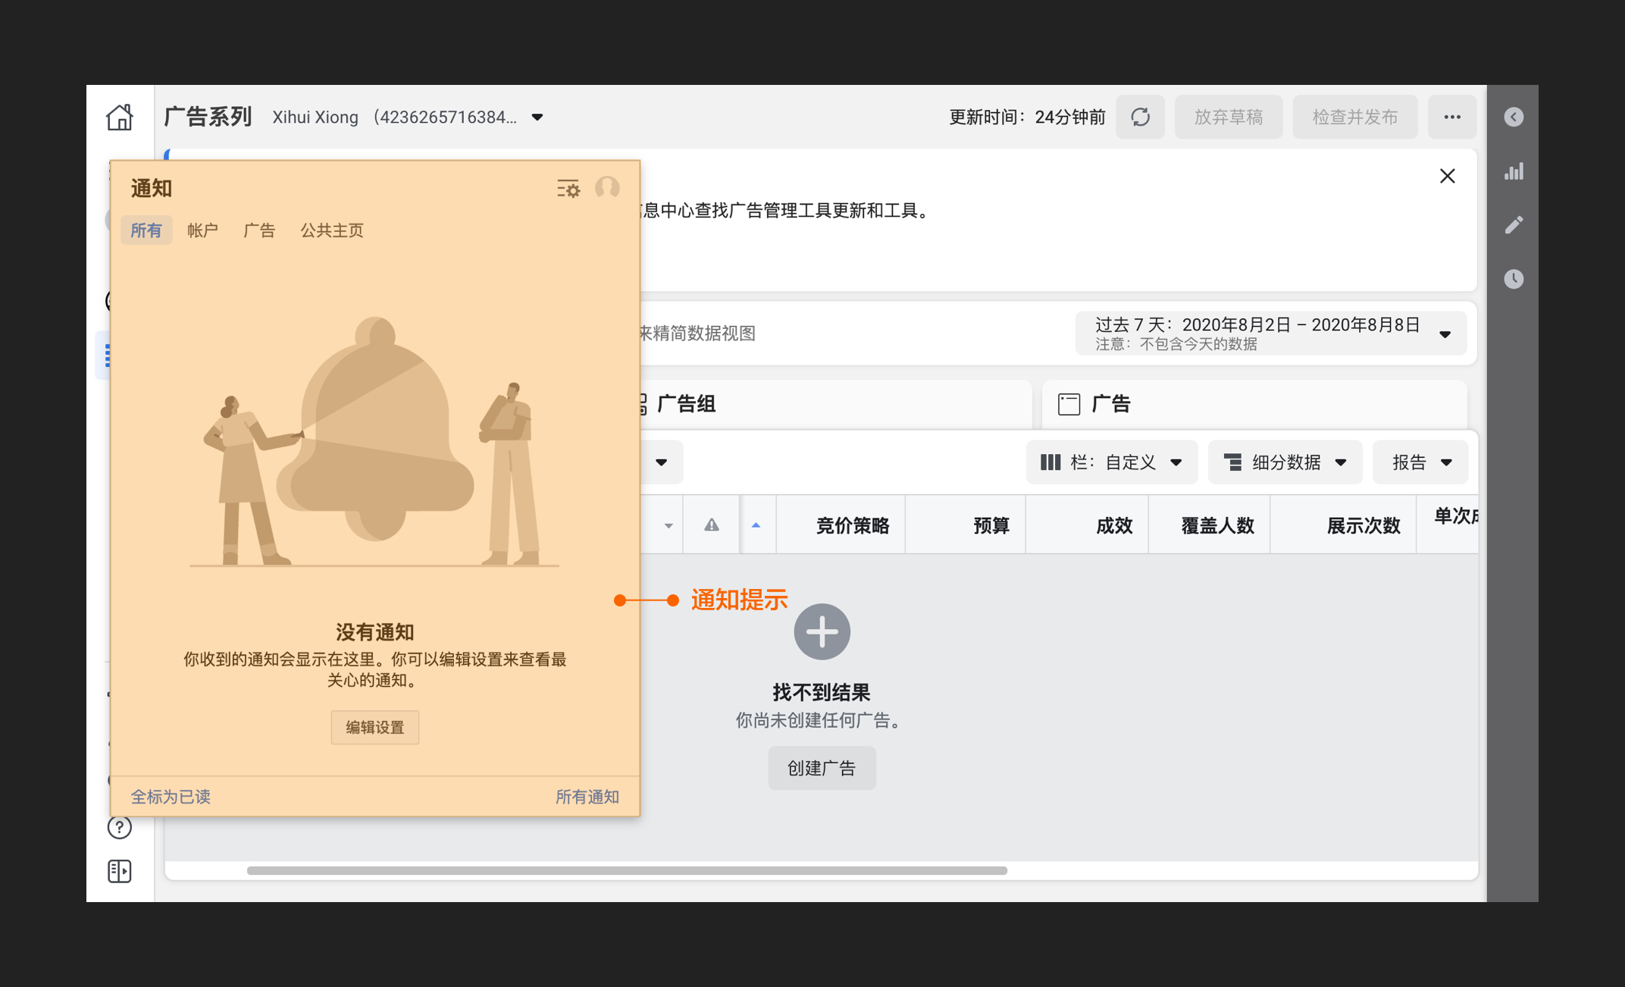Click the pencil edit icon on the right

tap(1514, 225)
